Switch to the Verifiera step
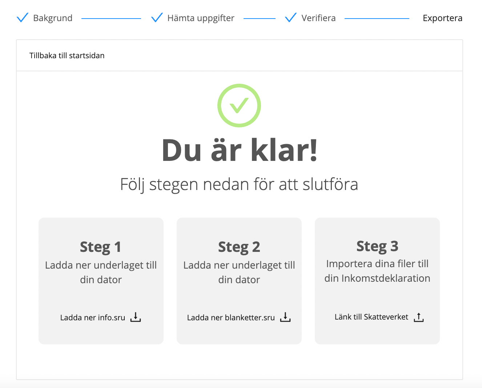This screenshot has width=482, height=388. (x=318, y=18)
